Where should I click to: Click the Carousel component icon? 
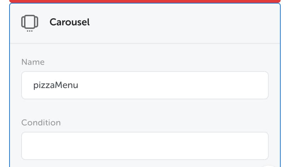[30, 23]
